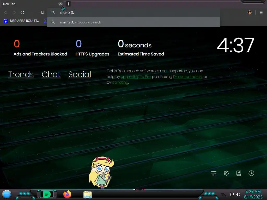Click the address bar containing memz 3.
This screenshot has width=267, height=200.
tap(134, 12)
